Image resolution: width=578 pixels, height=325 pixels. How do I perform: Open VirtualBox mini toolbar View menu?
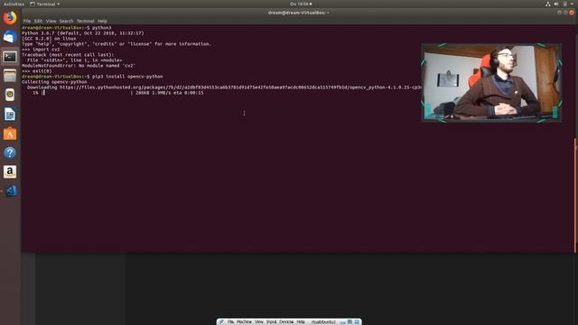[259, 321]
